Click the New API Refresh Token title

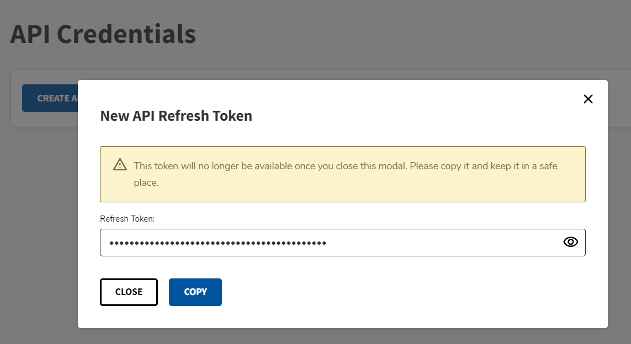(x=176, y=116)
